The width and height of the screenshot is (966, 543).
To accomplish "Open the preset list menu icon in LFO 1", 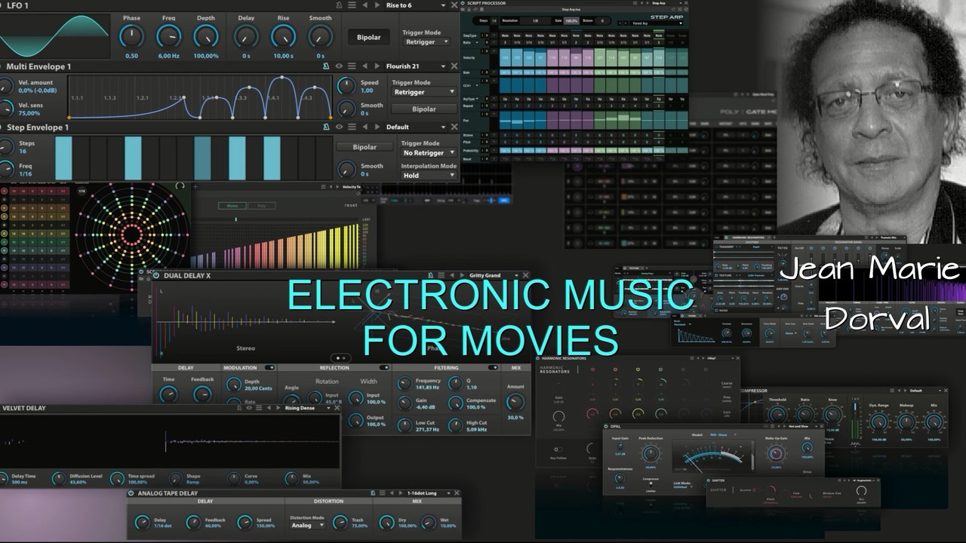I will tap(350, 5).
